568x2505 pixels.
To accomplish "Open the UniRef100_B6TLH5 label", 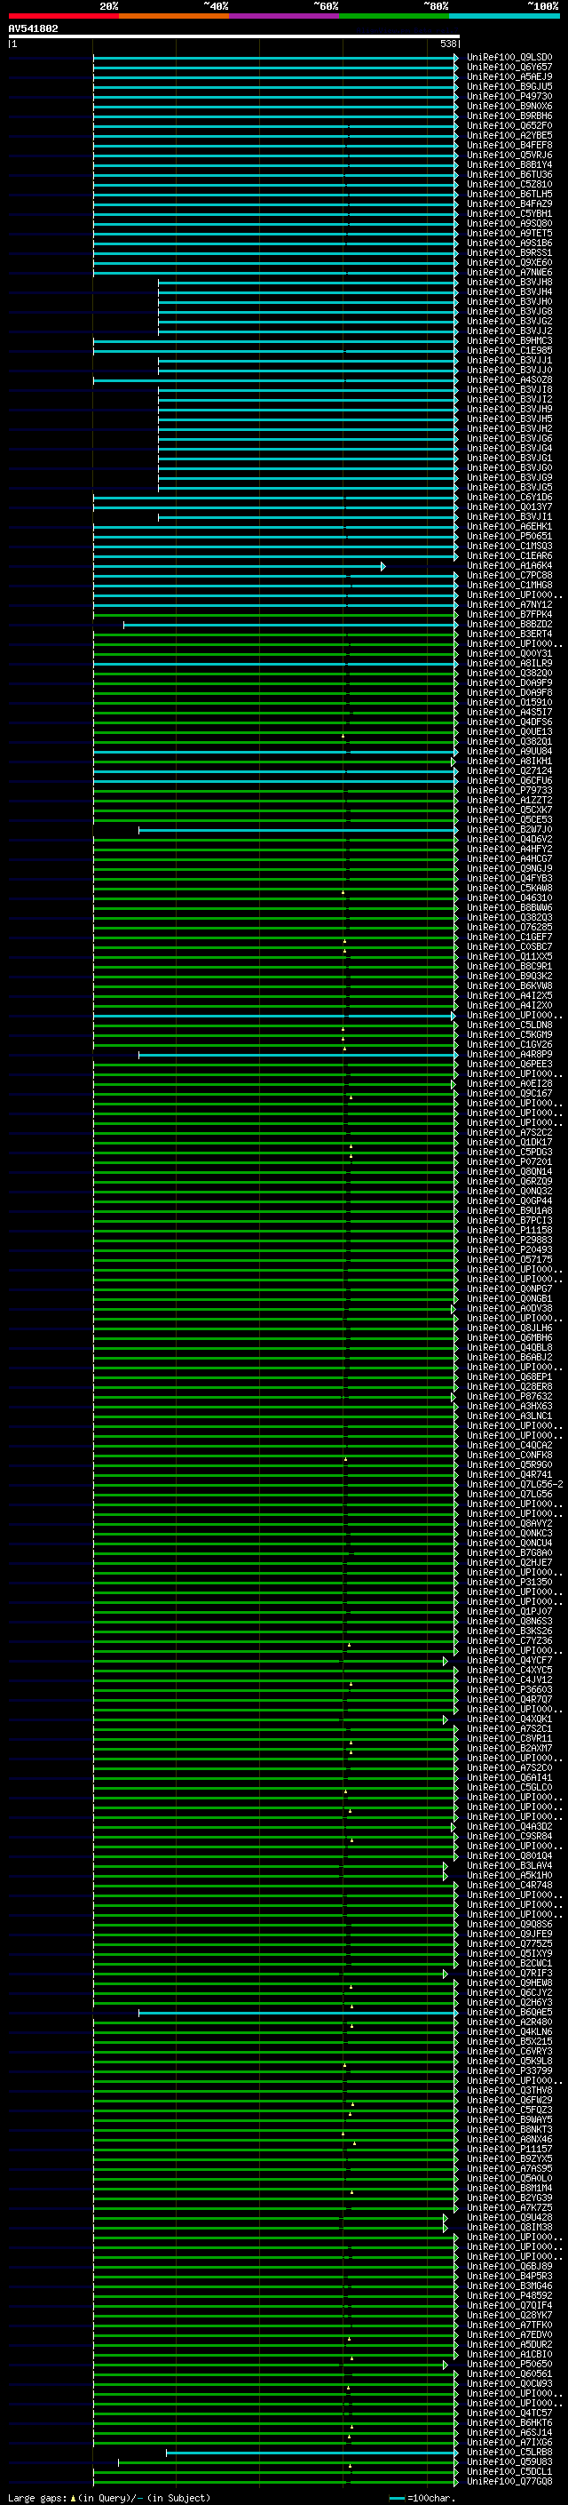I will (509, 195).
